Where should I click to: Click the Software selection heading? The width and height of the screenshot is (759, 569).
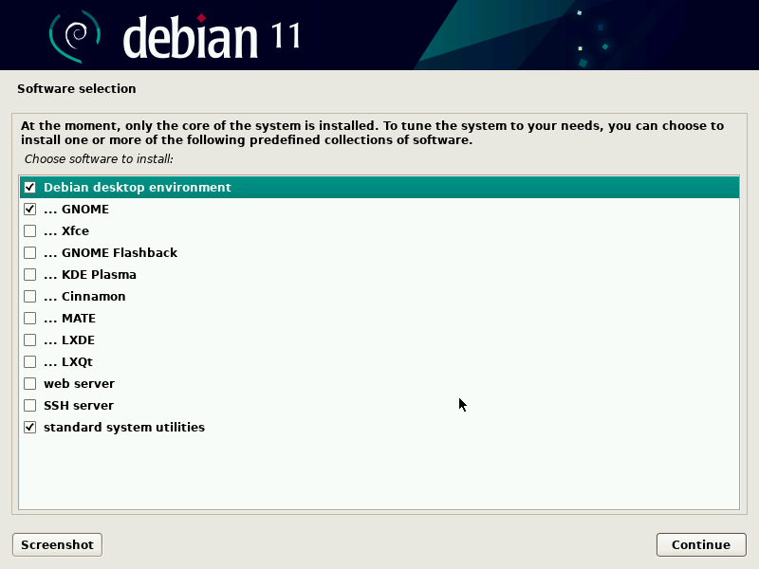click(76, 88)
